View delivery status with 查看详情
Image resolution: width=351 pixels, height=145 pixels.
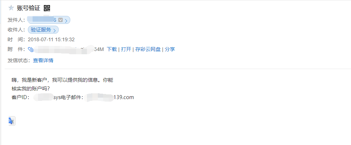pyautogui.click(x=43, y=60)
